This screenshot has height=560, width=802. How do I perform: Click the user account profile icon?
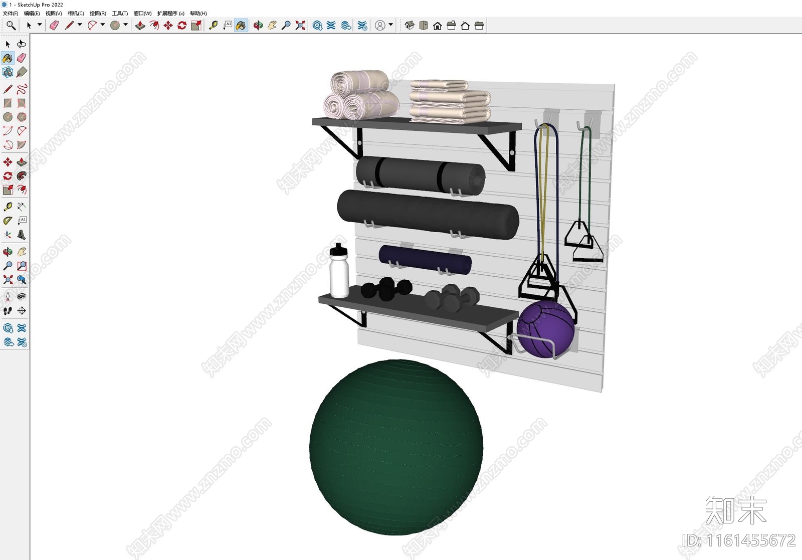[380, 25]
